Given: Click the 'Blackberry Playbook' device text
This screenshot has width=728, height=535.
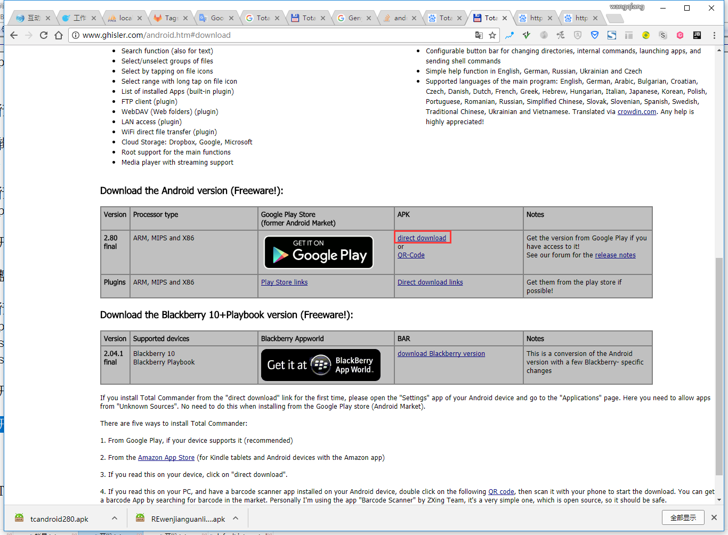Looking at the screenshot, I should [164, 362].
